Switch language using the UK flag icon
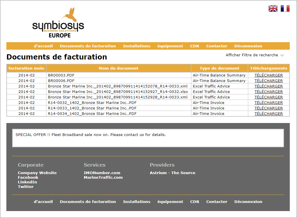The image size is (297, 218). (273, 9)
